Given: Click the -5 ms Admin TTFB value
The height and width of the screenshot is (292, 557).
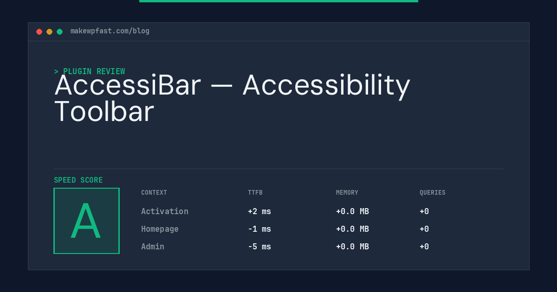Looking at the screenshot, I should pos(259,247).
